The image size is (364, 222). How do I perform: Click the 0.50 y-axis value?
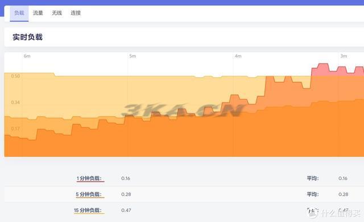pyautogui.click(x=15, y=76)
